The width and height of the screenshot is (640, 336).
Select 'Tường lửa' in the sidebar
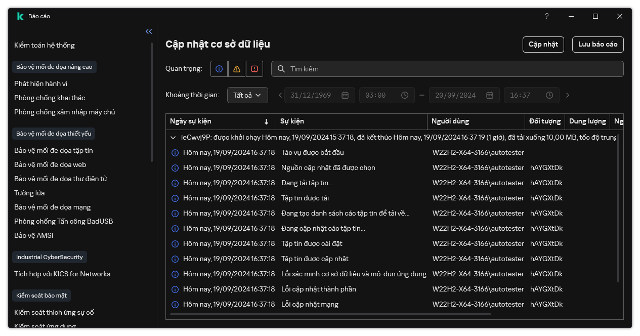(x=29, y=193)
